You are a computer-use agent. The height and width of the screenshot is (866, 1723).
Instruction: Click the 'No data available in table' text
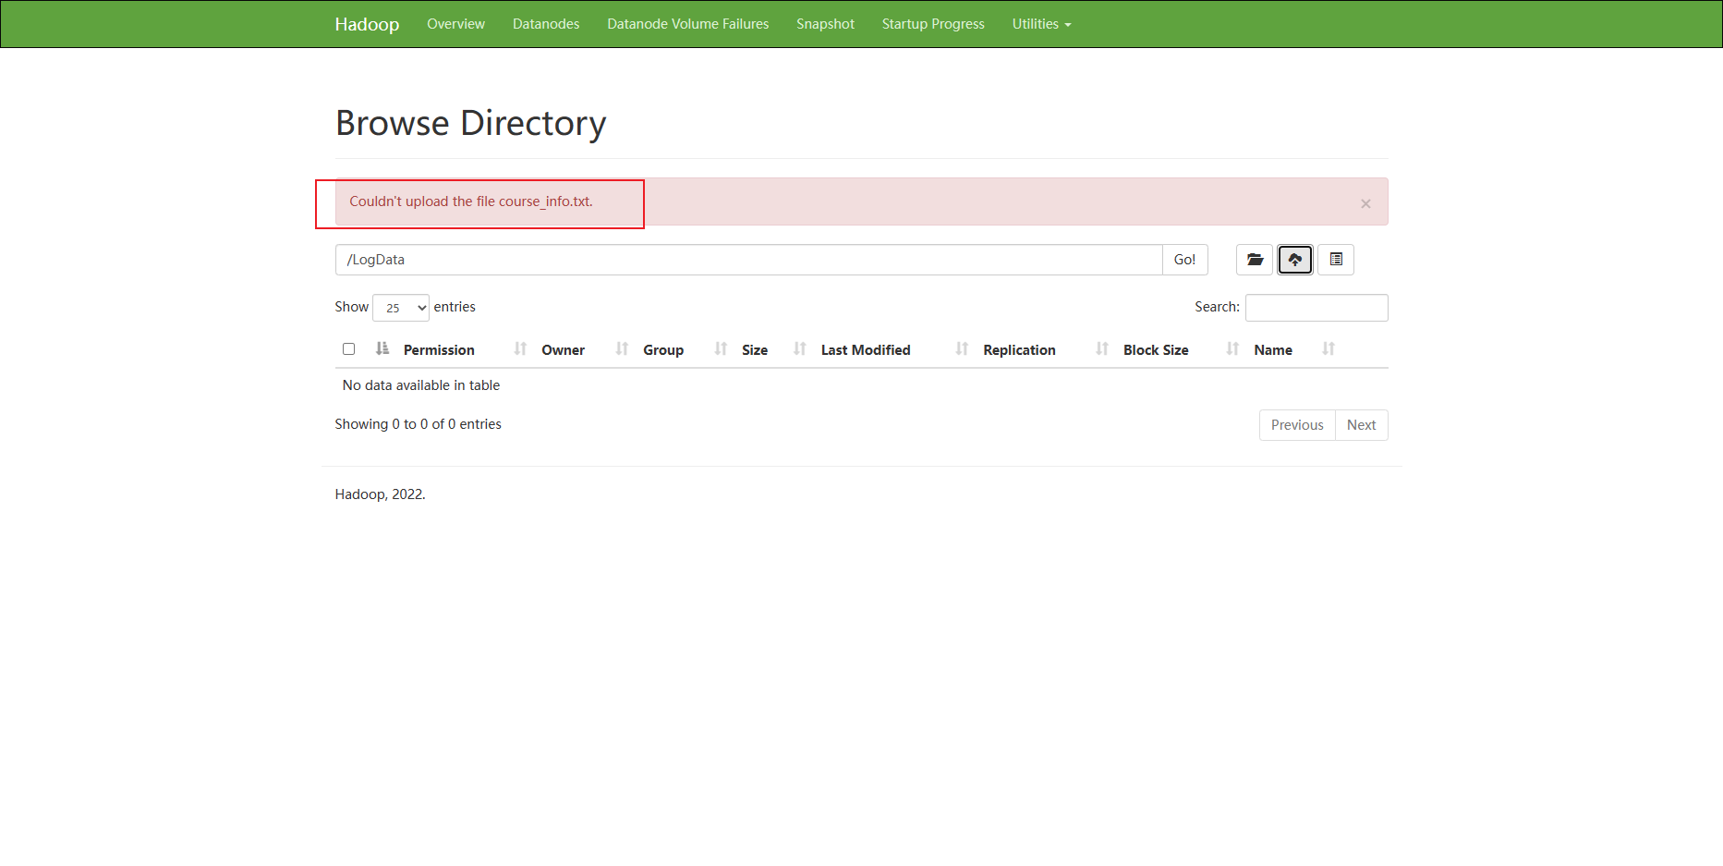pyautogui.click(x=421, y=385)
